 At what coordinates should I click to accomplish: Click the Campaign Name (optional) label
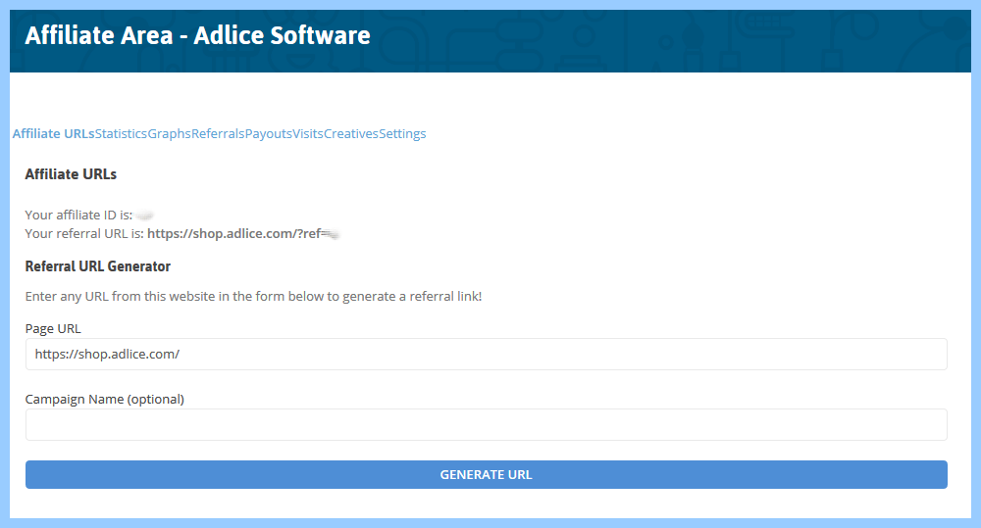[x=104, y=400]
